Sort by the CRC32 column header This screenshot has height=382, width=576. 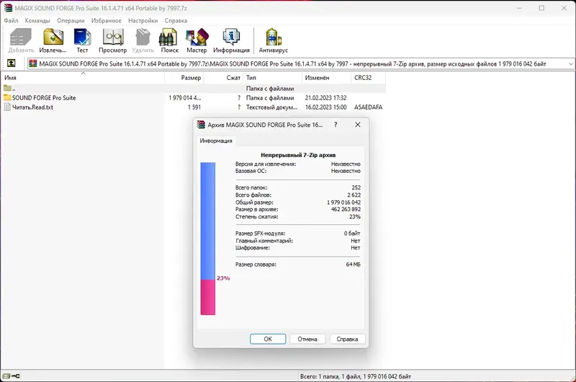[369, 78]
